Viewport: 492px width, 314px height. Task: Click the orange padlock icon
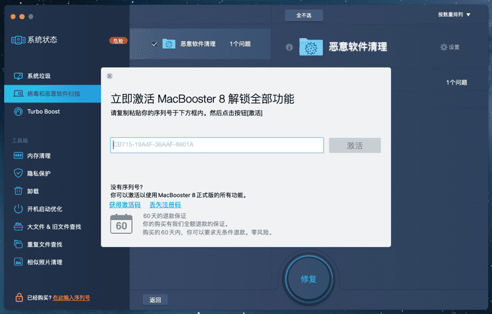(x=19, y=297)
